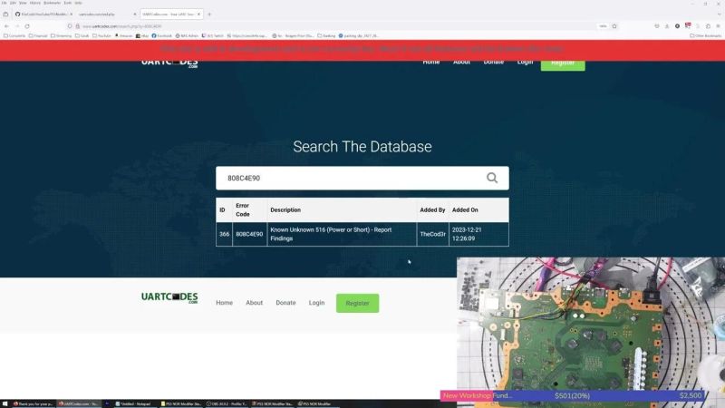Click the green Register button in footer
Screen dimensions: 725x408
(x=357, y=303)
